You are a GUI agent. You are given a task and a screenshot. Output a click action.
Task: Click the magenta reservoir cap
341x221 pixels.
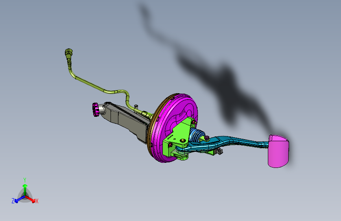[x=96, y=110]
